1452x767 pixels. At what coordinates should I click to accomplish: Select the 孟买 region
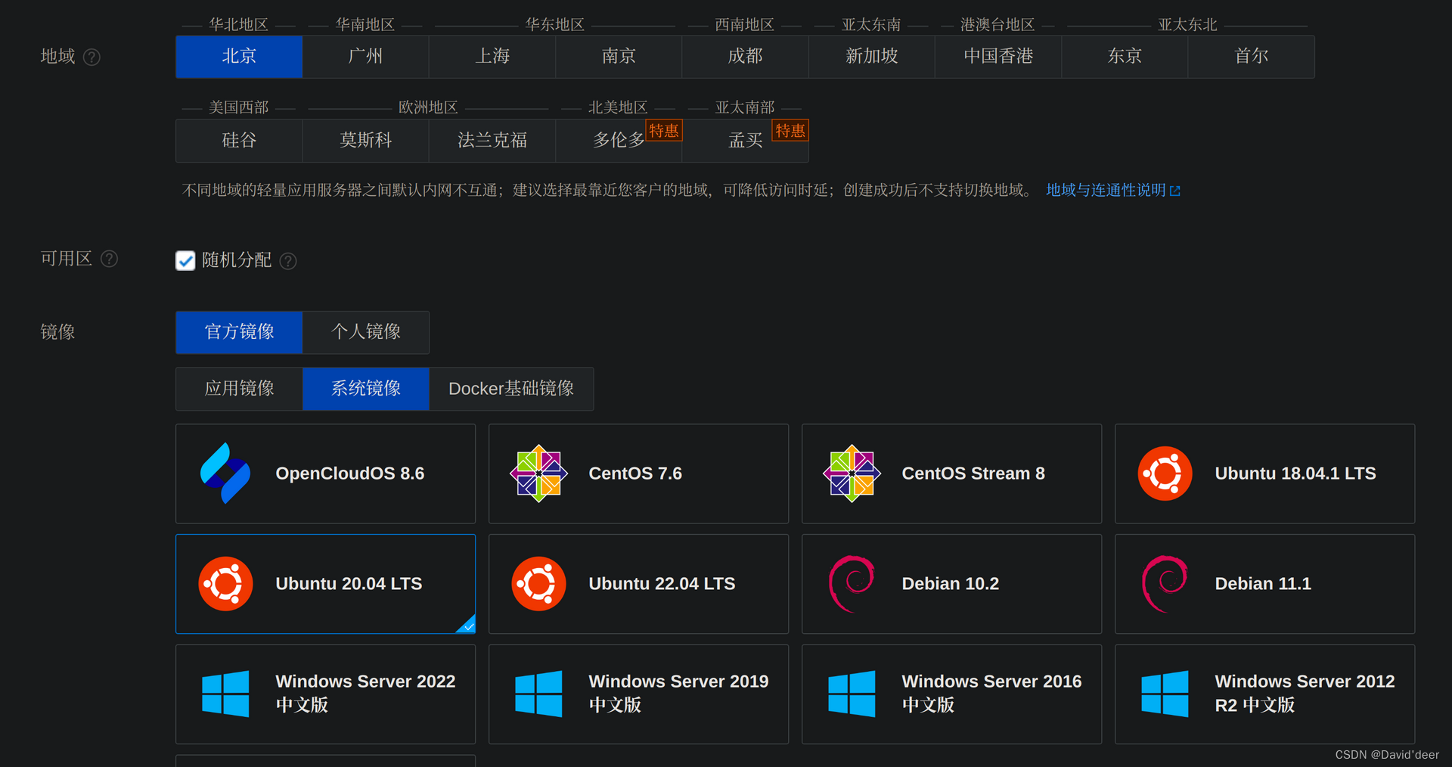point(745,141)
